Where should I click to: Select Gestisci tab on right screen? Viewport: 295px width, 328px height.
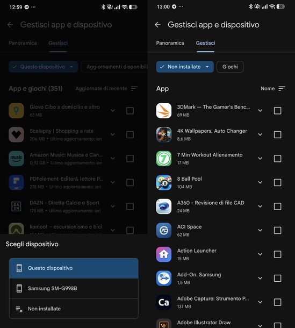[205, 43]
